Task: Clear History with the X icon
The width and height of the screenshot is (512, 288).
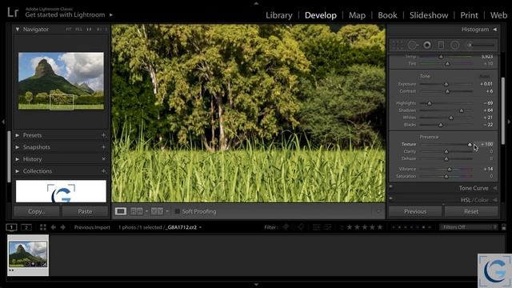Action: (x=103, y=159)
